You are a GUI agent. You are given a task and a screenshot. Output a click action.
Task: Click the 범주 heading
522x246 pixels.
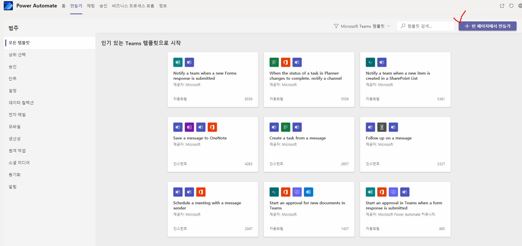13,28
